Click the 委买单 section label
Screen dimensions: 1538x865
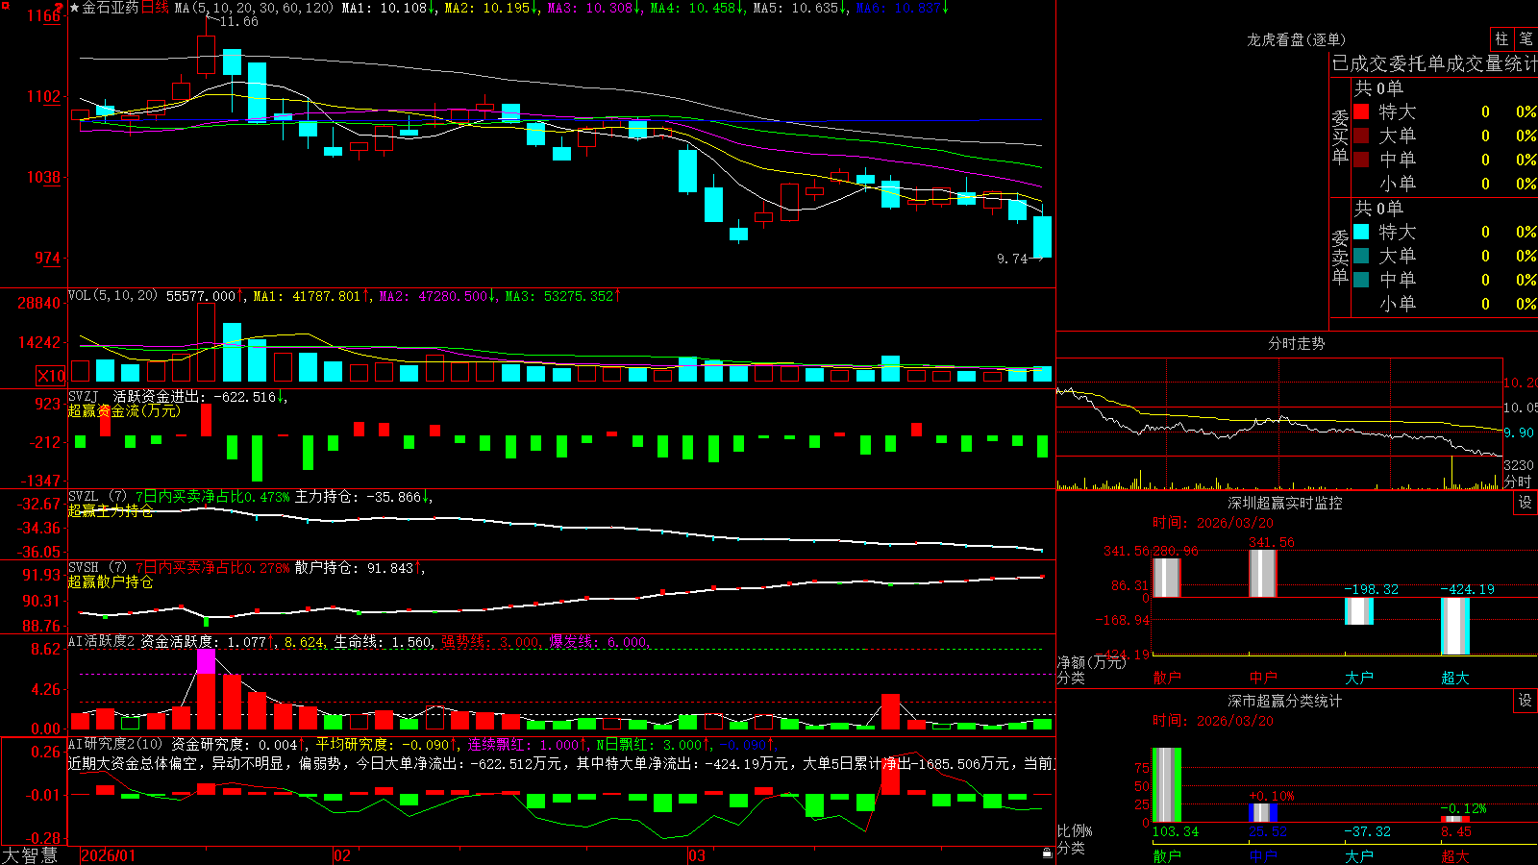pos(1340,137)
